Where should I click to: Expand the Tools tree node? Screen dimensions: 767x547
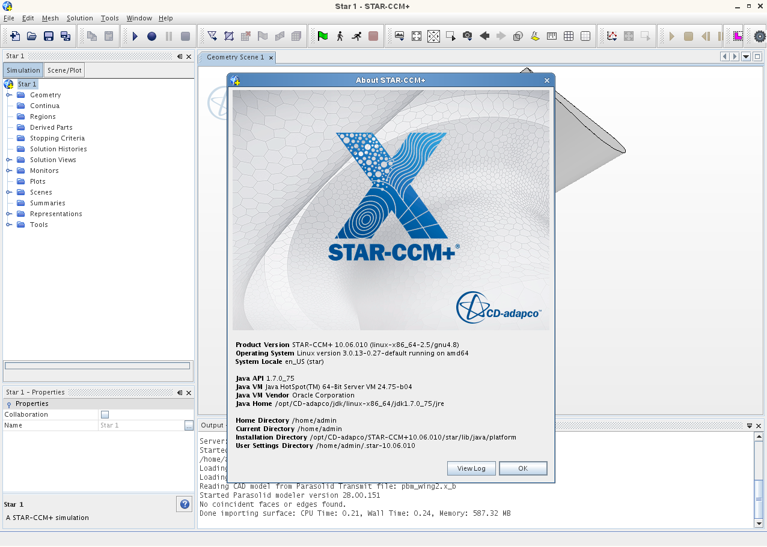point(9,225)
